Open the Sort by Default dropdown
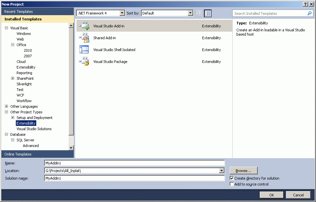Image resolution: width=316 pixels, height=202 pixels. pyautogui.click(x=190, y=13)
